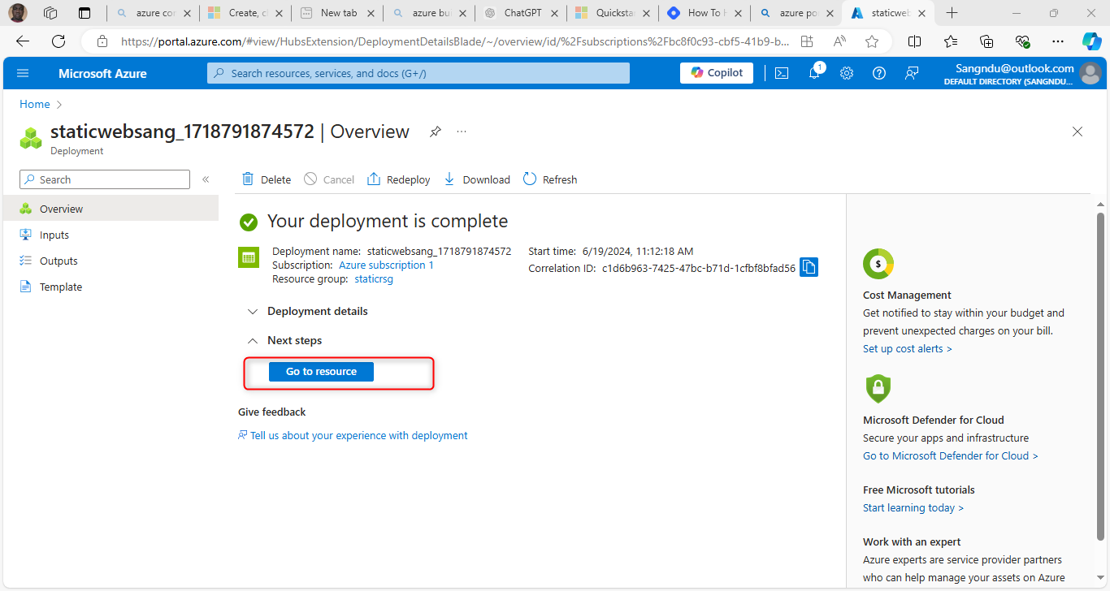Download the deployment
Image resolution: width=1110 pixels, height=591 pixels.
[x=477, y=179]
